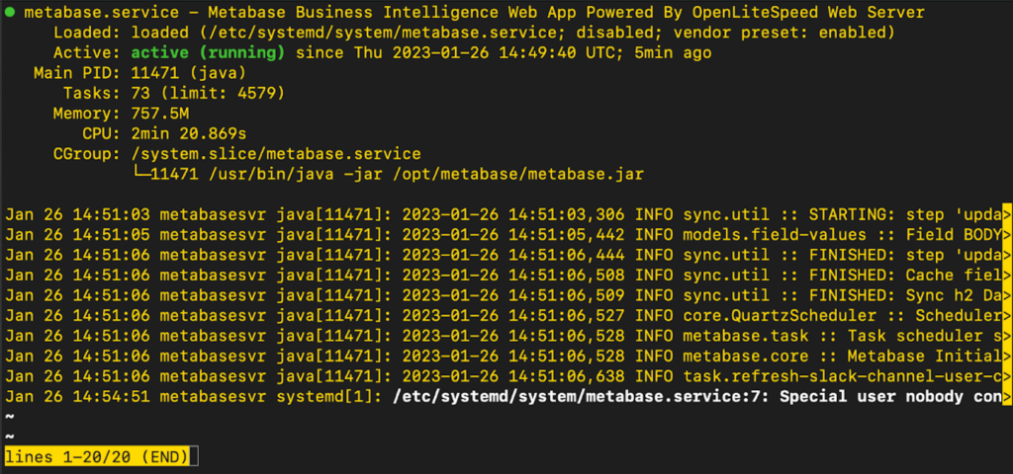This screenshot has height=474, width=1013.
Task: Click the truncation arrow on the models.field-values line
Action: click(1007, 235)
